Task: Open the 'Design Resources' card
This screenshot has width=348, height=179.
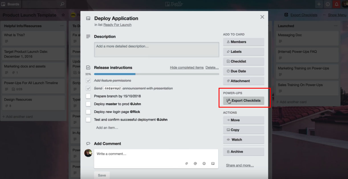Action: pos(33,103)
